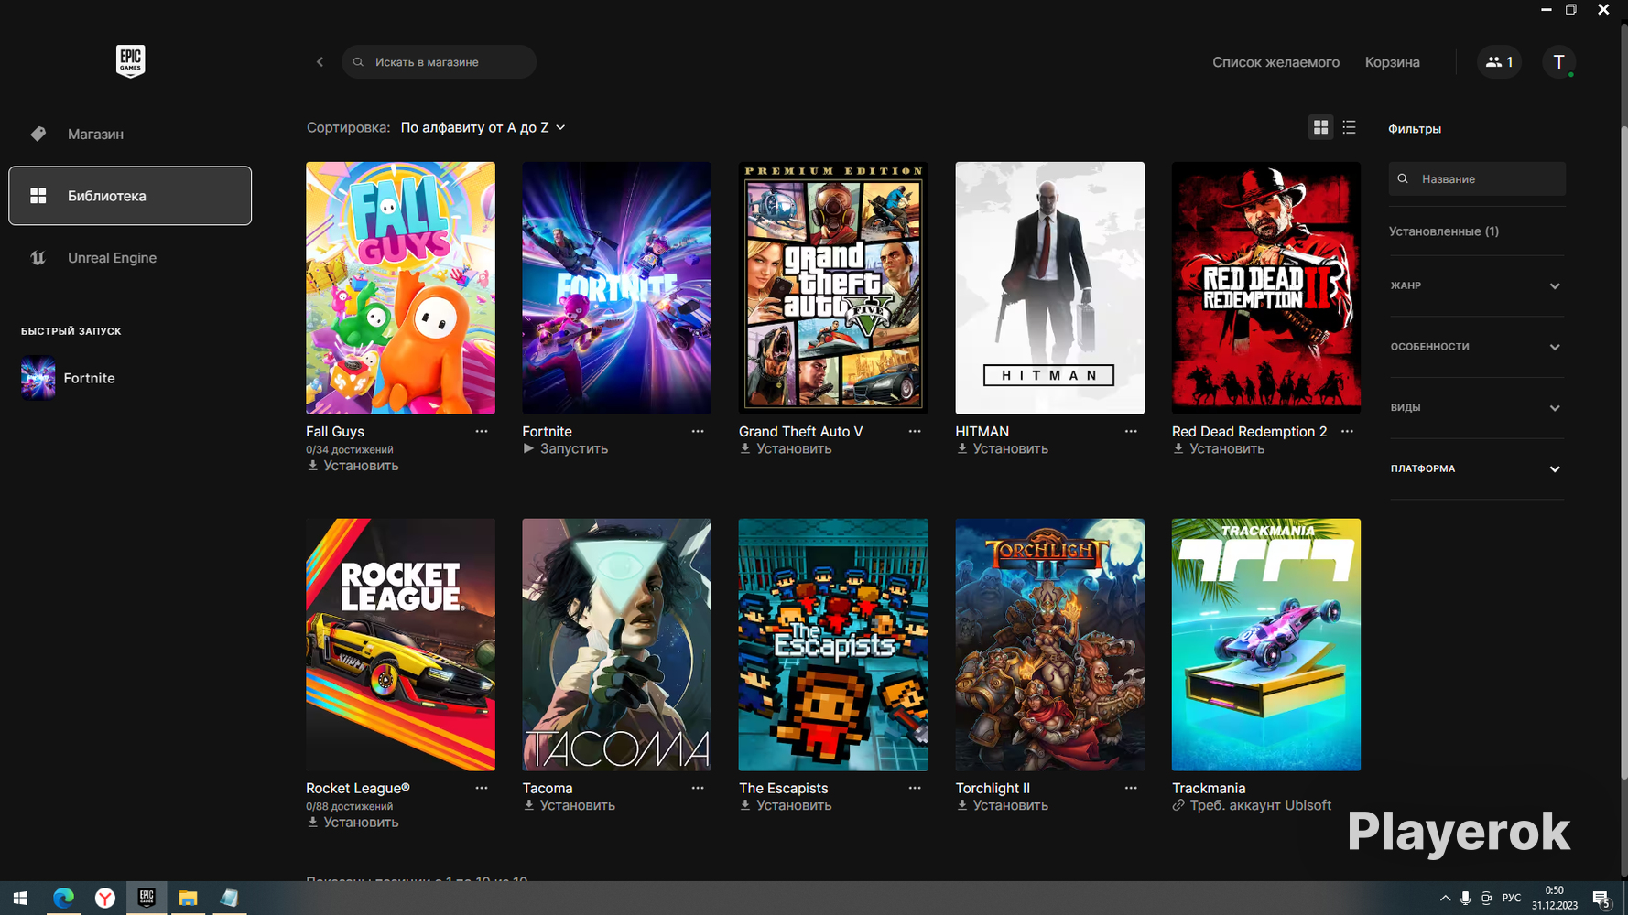Open the Trackmania cover thumbnail

(1266, 645)
